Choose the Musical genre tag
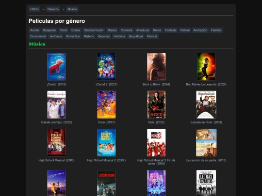The height and width of the screenshot is (196, 262). 152,36
